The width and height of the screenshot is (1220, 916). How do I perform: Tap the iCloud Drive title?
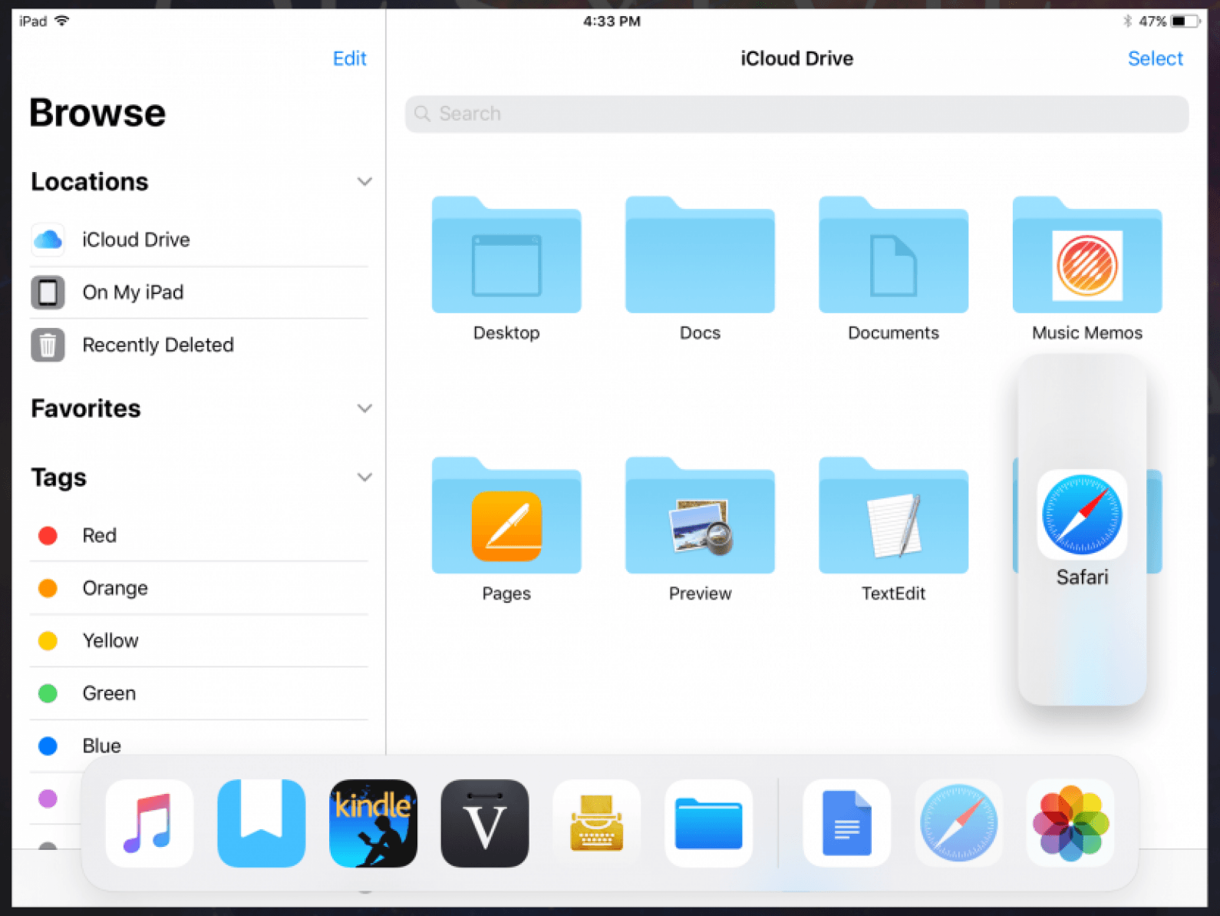point(796,58)
